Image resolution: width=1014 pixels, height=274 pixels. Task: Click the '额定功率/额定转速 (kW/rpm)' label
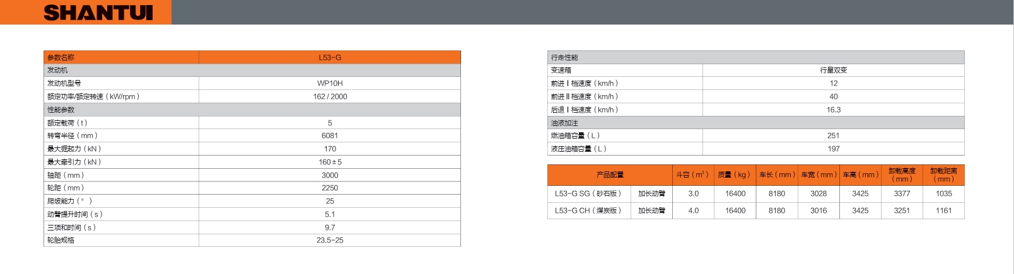pos(93,96)
